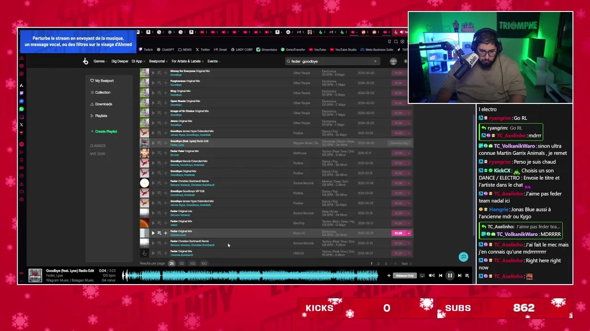Go to results page 3
Screen dimensions: 590x331
[x=386, y=263]
